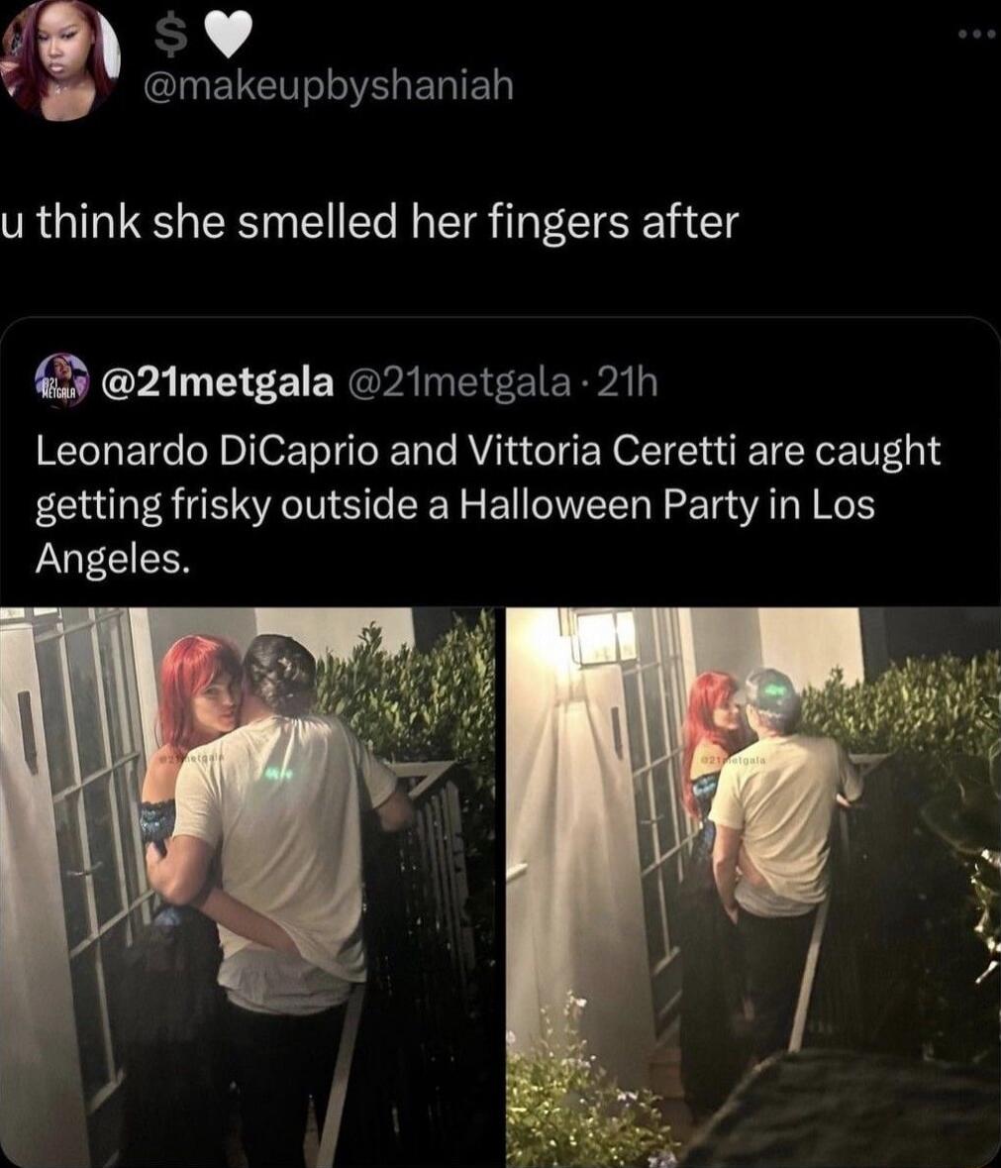The width and height of the screenshot is (1001, 1168).
Task: Click the bold @21metgala display name
Action: (217, 382)
